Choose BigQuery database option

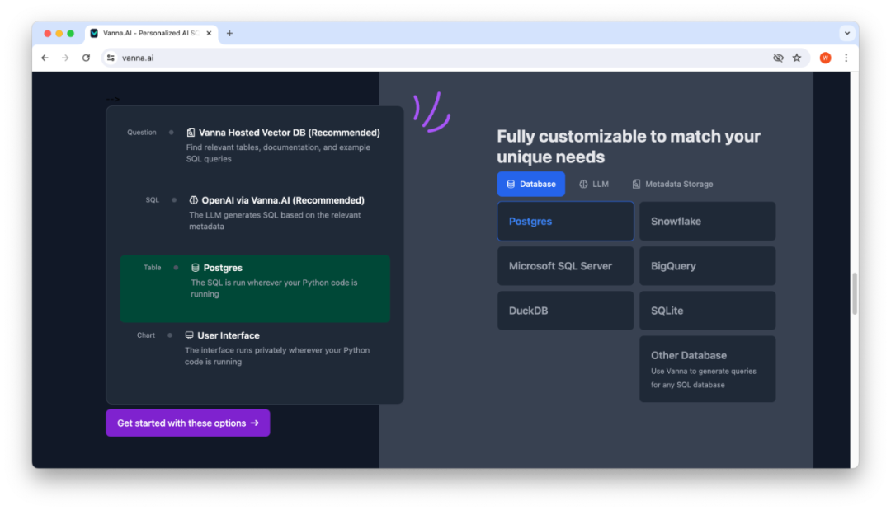[708, 266]
